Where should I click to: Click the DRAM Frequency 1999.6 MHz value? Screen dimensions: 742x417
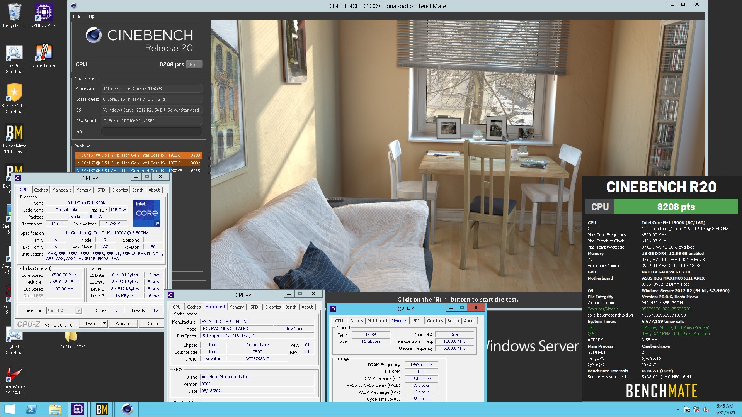pos(421,364)
